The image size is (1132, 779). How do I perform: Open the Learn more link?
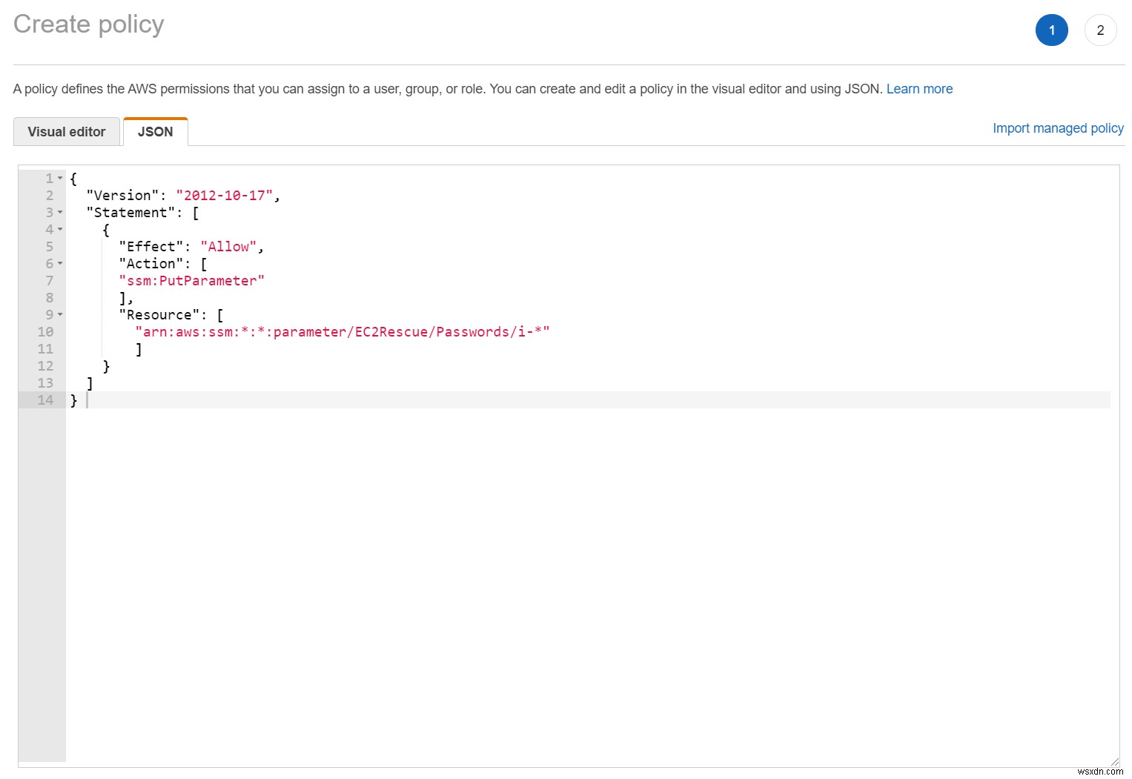click(919, 88)
